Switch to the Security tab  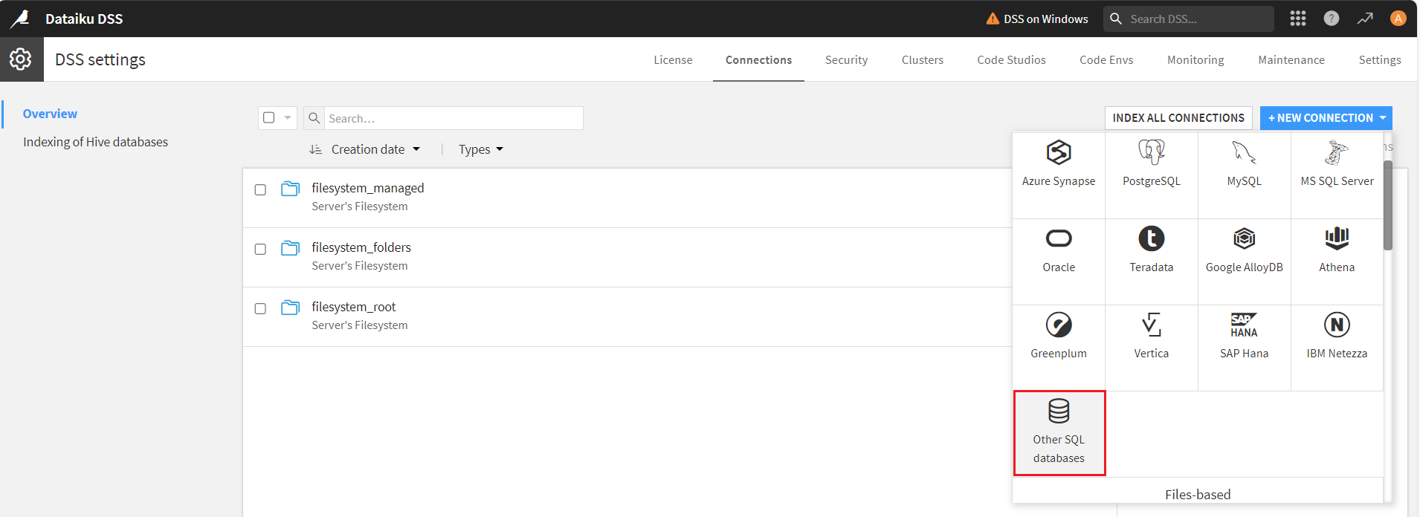point(846,60)
